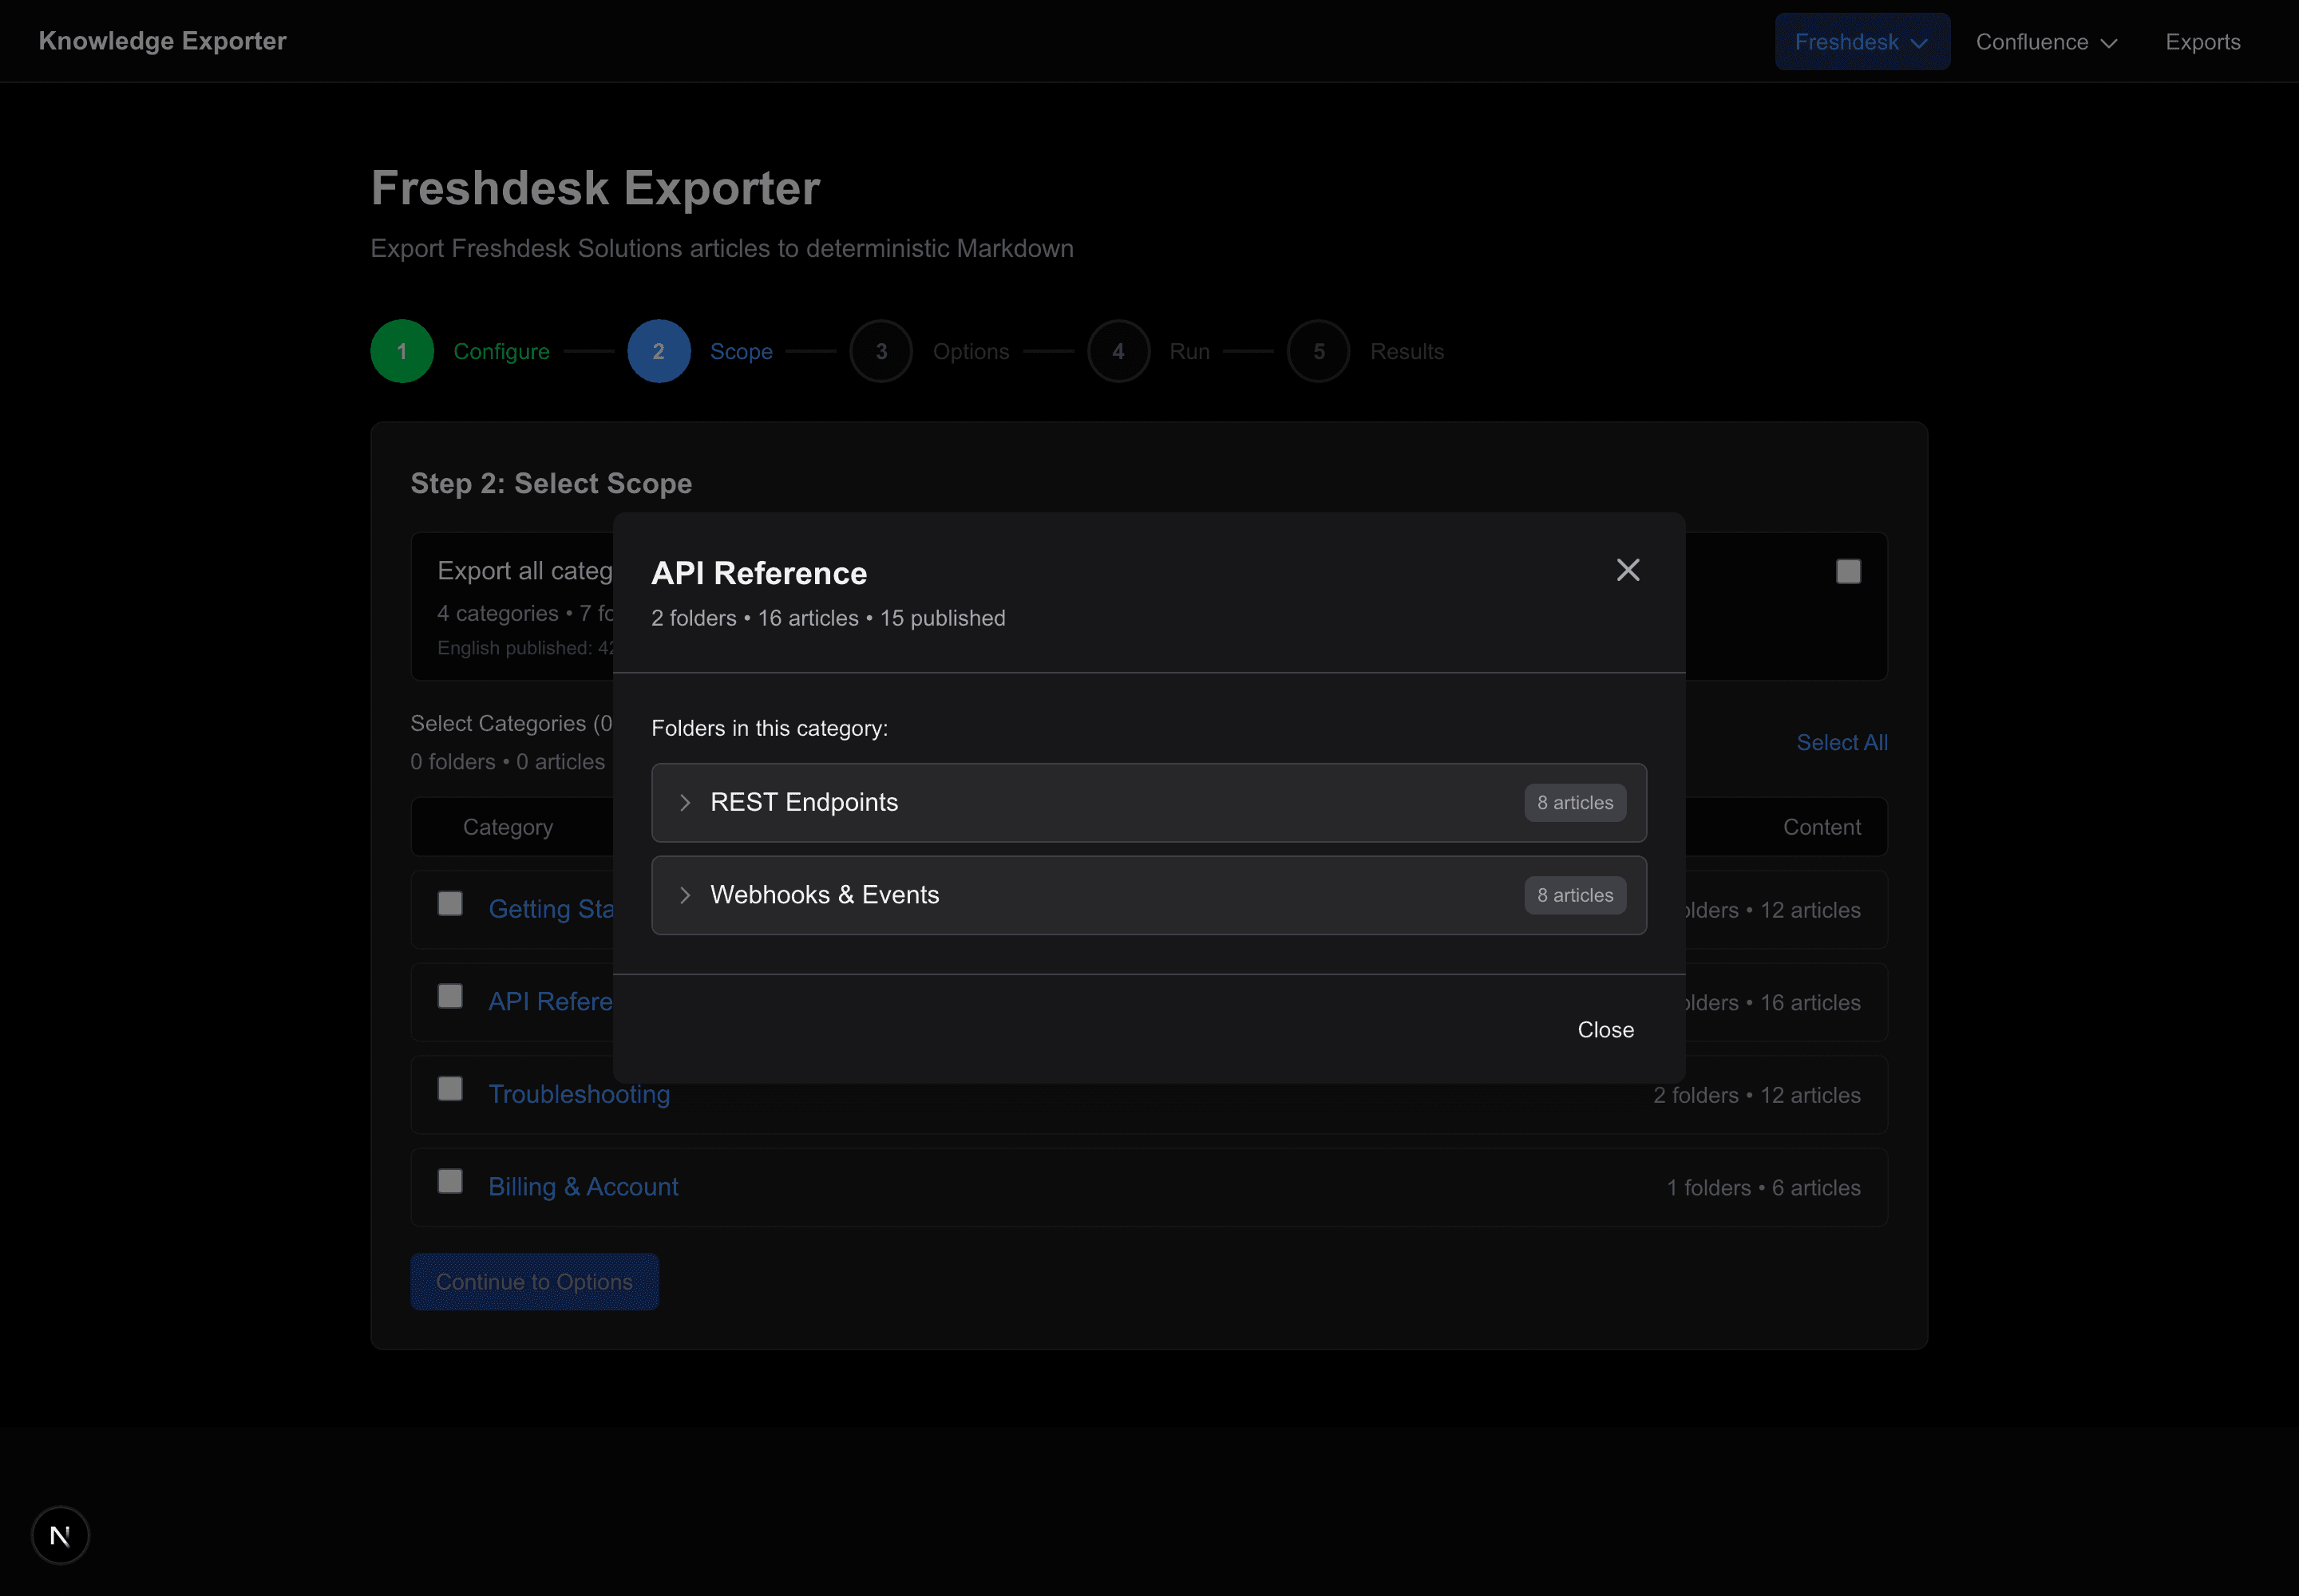This screenshot has height=1596, width=2299.
Task: Click the Scope step label
Action: (742, 351)
